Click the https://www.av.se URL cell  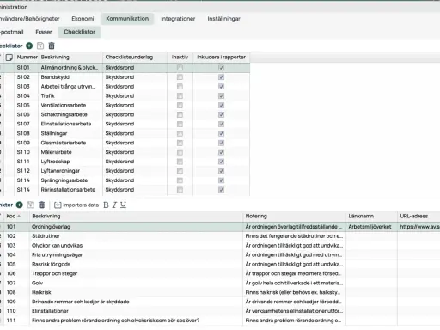(x=419, y=227)
